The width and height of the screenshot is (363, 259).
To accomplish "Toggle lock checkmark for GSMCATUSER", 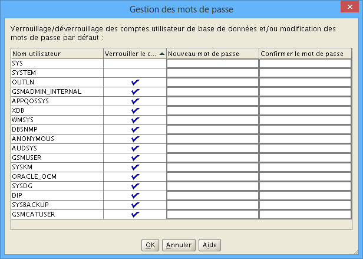I will click(135, 215).
